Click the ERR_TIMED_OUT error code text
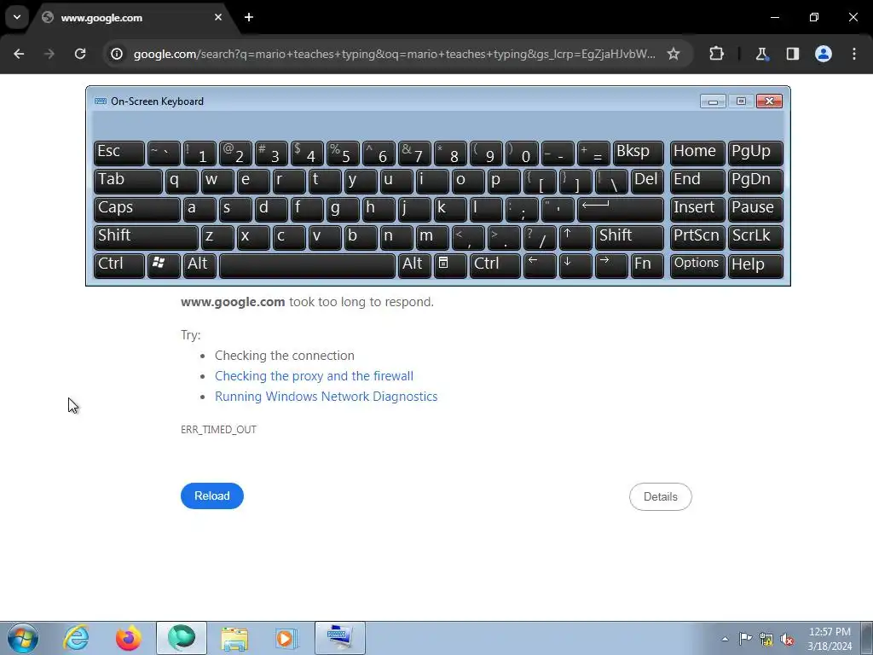Viewport: 873px width, 655px height. (x=218, y=430)
